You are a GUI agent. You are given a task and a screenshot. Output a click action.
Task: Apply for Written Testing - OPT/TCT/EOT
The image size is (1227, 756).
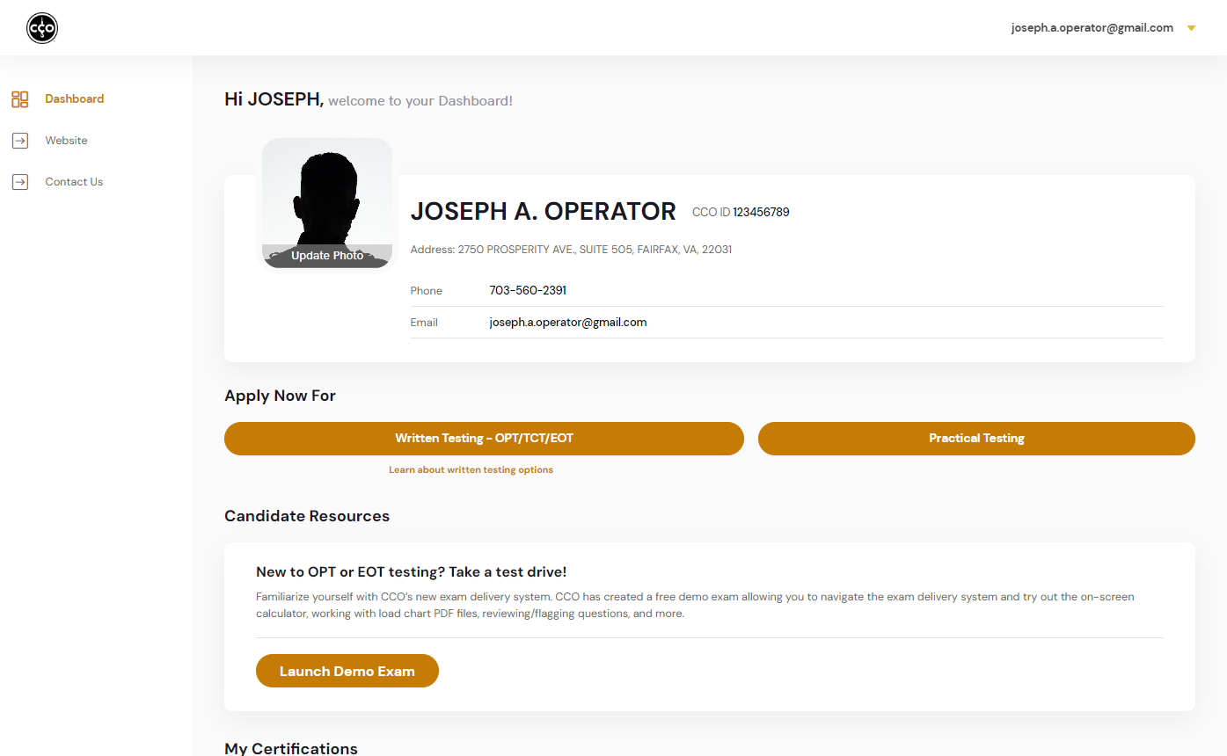[x=484, y=439]
